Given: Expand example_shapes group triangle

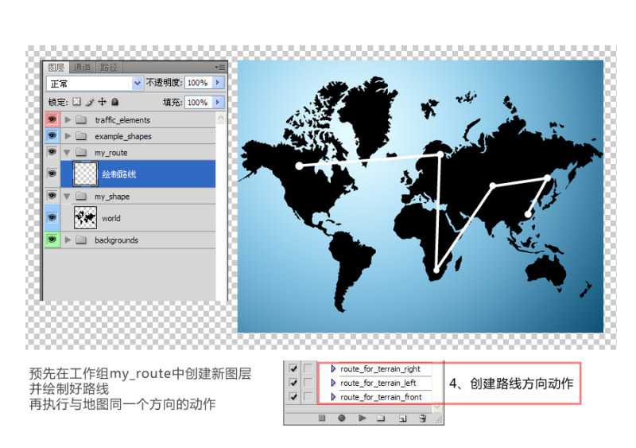Looking at the screenshot, I should (x=68, y=135).
